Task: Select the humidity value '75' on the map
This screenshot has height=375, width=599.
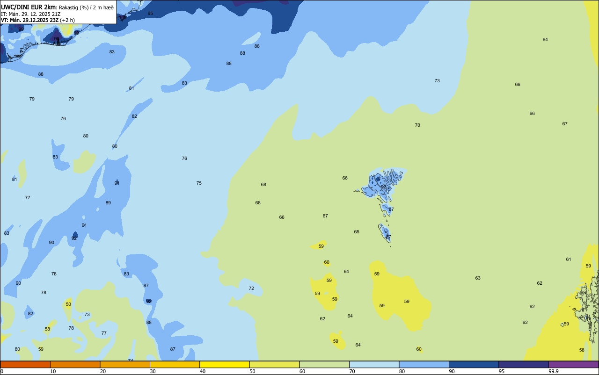Action: tap(199, 183)
